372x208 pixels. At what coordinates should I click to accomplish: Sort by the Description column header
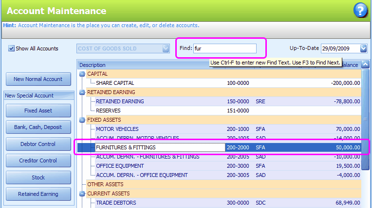click(146, 65)
